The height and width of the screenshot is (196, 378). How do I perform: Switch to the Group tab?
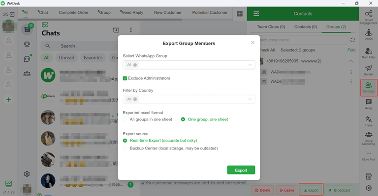tap(104, 12)
